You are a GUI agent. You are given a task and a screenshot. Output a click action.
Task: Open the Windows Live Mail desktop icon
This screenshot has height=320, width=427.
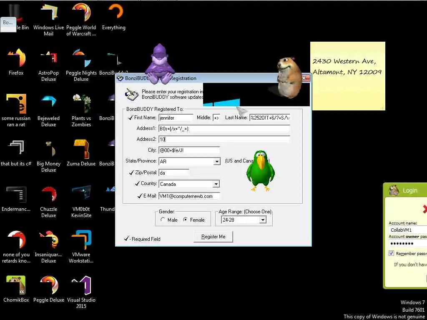point(48,20)
